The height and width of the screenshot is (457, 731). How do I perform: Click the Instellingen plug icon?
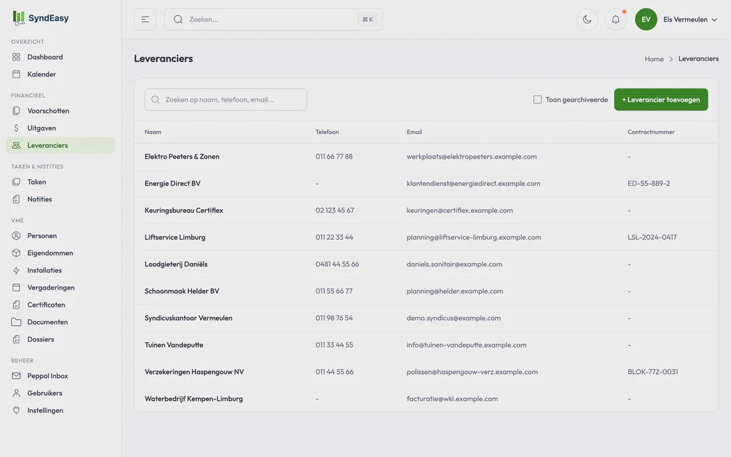[x=17, y=411]
